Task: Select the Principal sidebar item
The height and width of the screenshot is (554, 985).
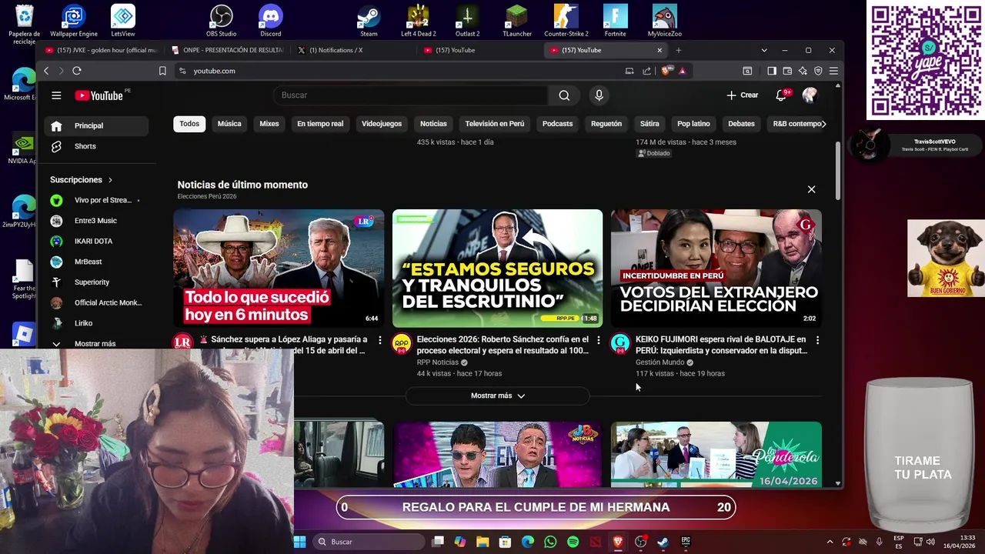Action: (95, 125)
